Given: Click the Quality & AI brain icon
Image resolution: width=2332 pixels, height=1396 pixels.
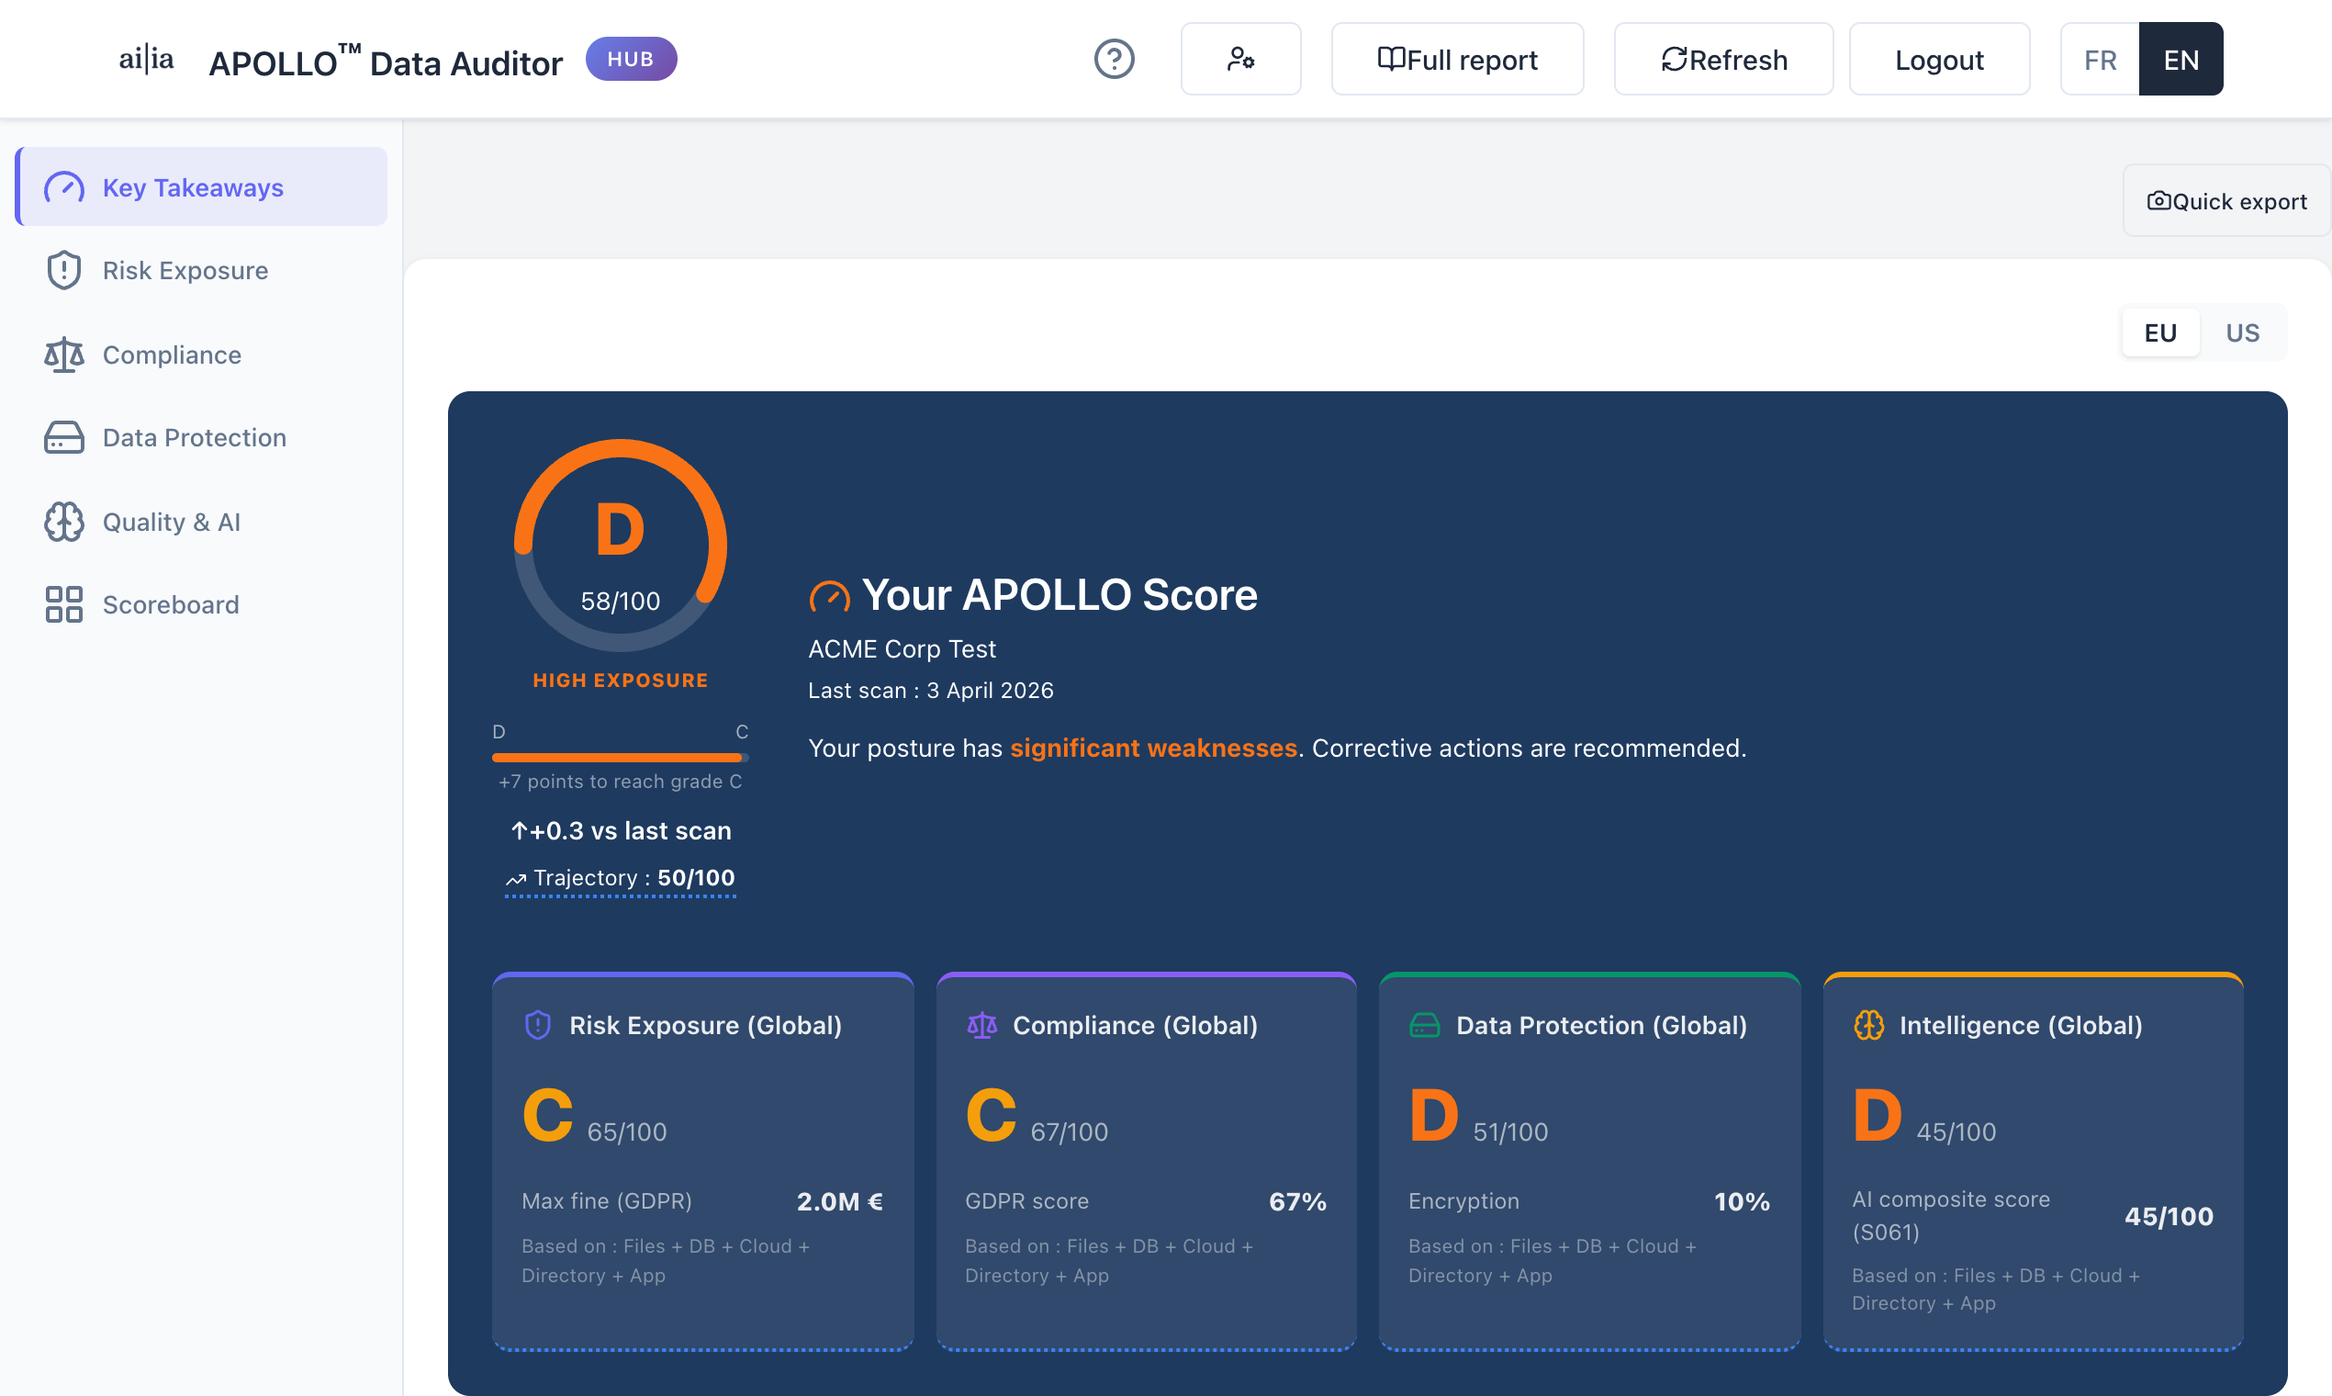Looking at the screenshot, I should click(x=63, y=521).
